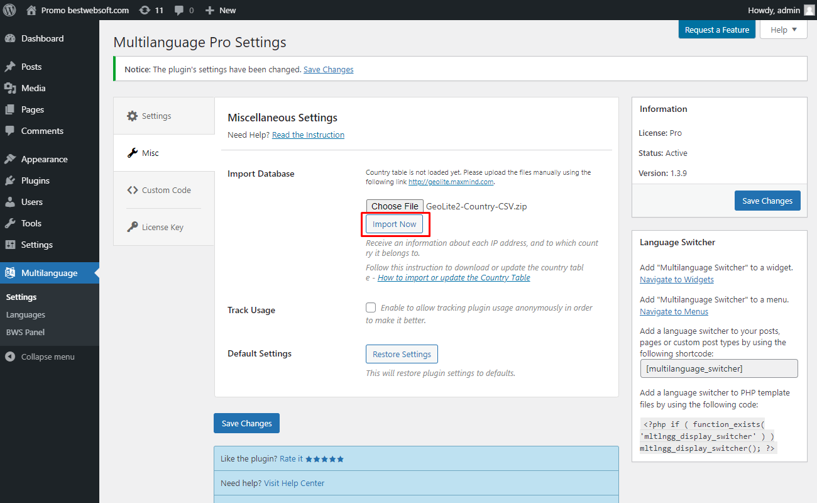This screenshot has height=503, width=817.
Task: Click the Choose File button
Action: pyautogui.click(x=395, y=206)
